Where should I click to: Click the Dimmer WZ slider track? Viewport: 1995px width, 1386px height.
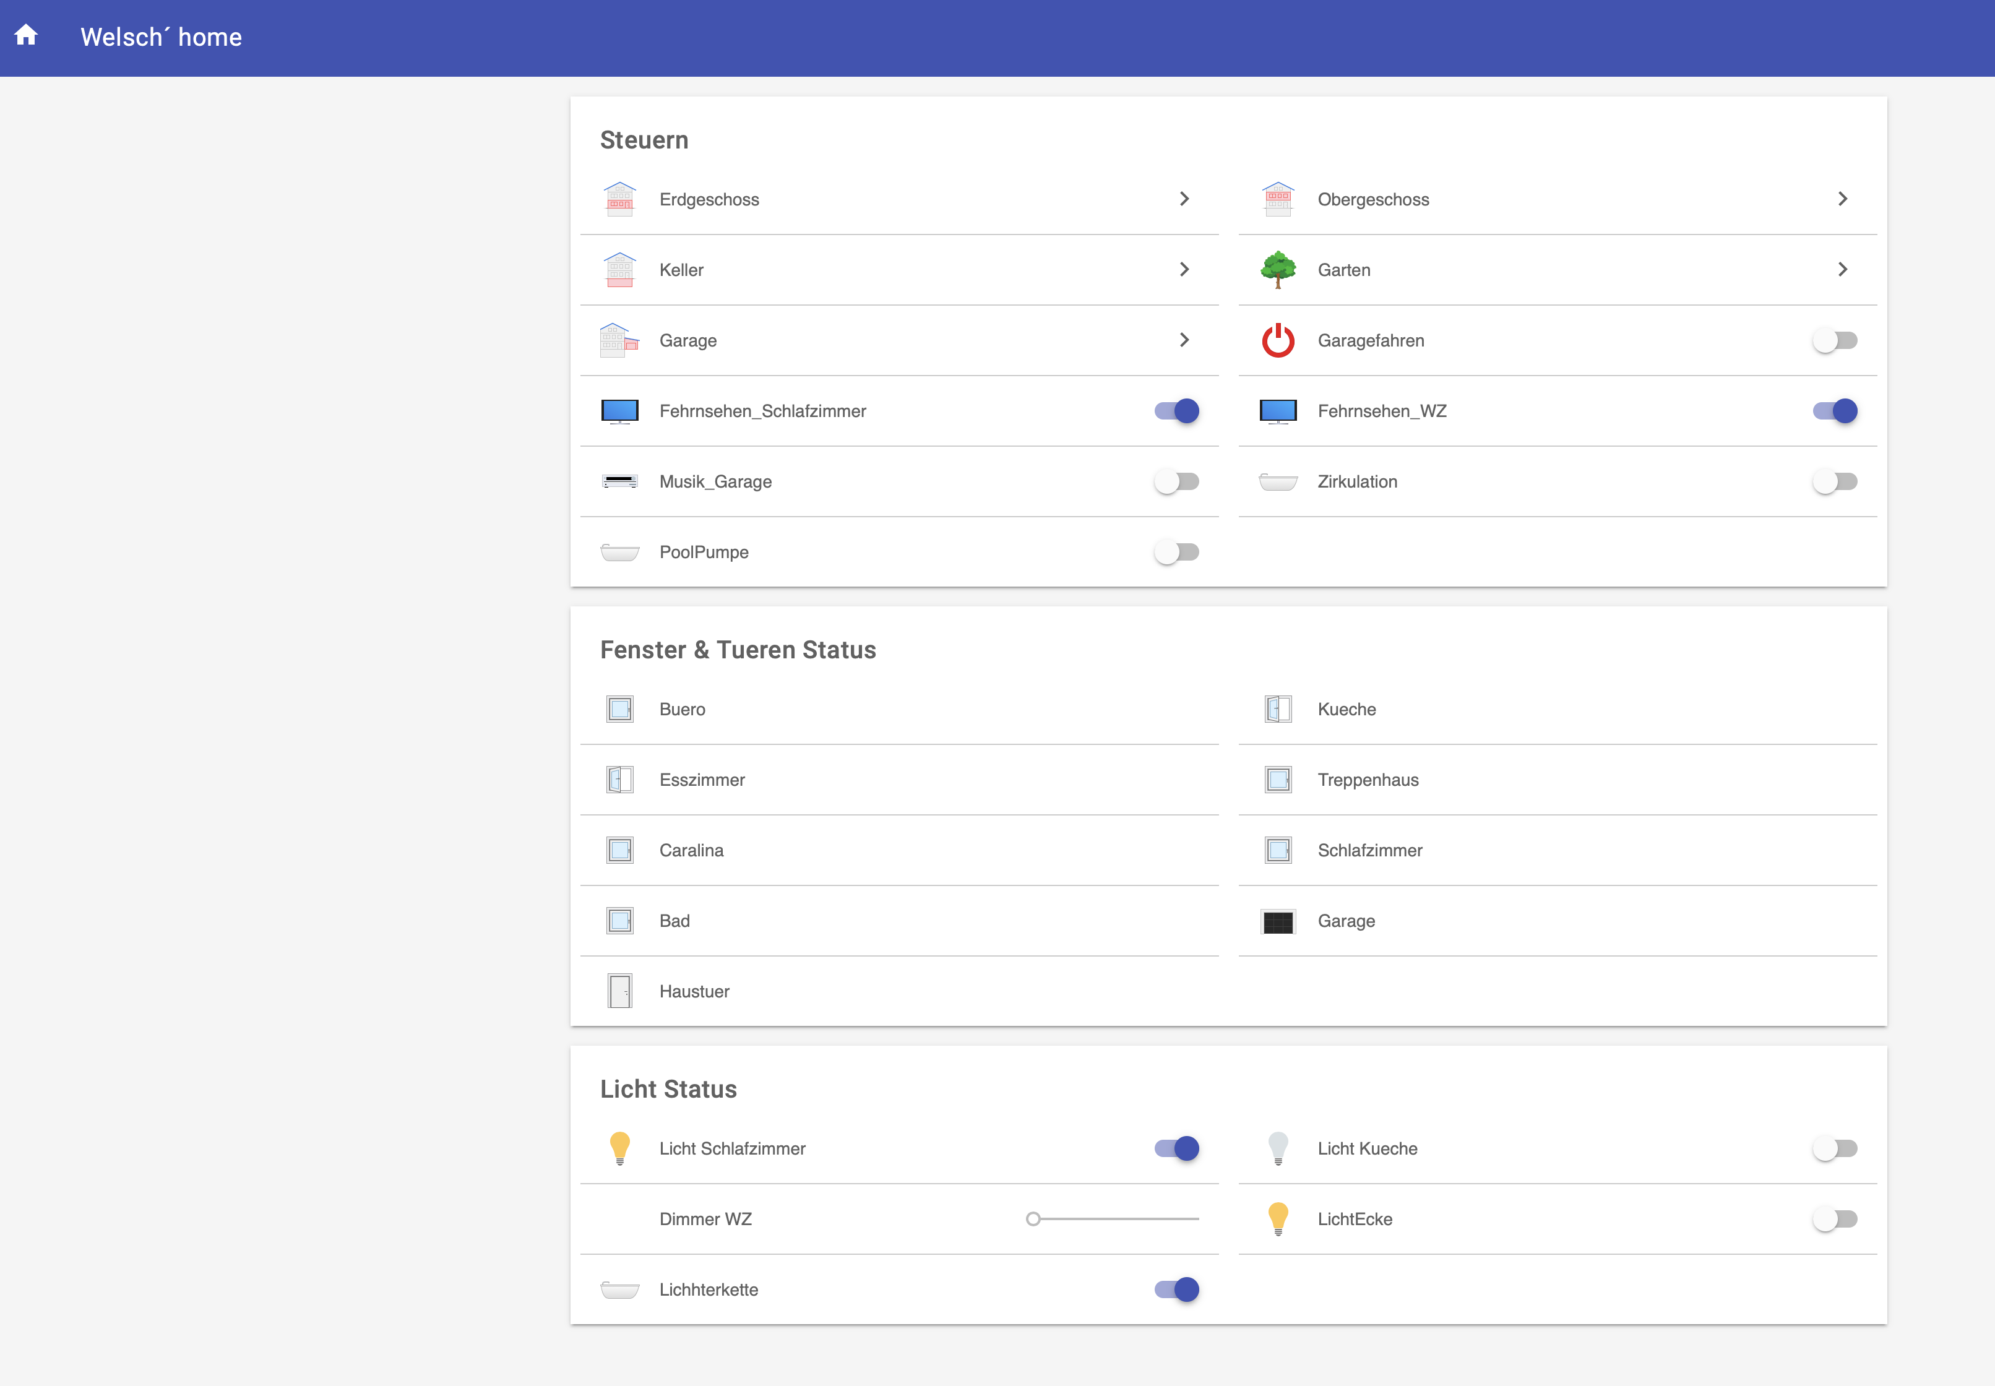click(x=1116, y=1220)
